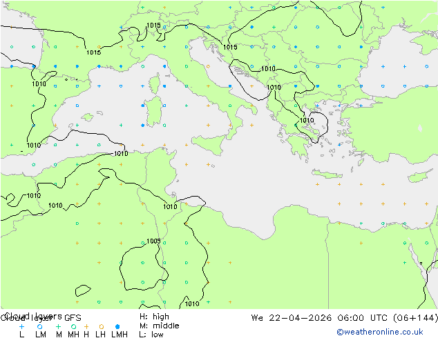Image resolution: width=438 pixels, height=338 pixels.
Task: Click the green plus M legend symbol
Action: pos(58,326)
